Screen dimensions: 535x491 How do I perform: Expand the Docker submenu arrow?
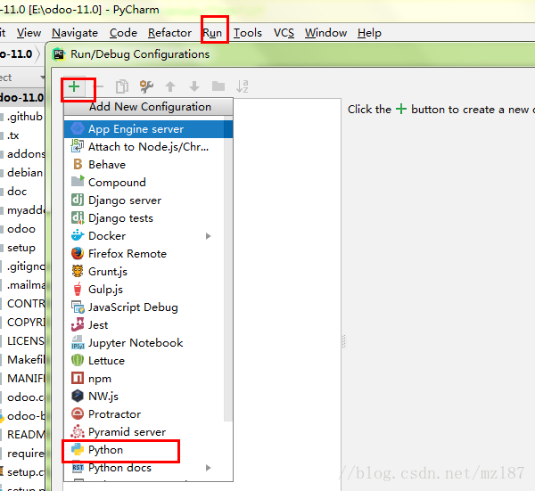click(208, 236)
